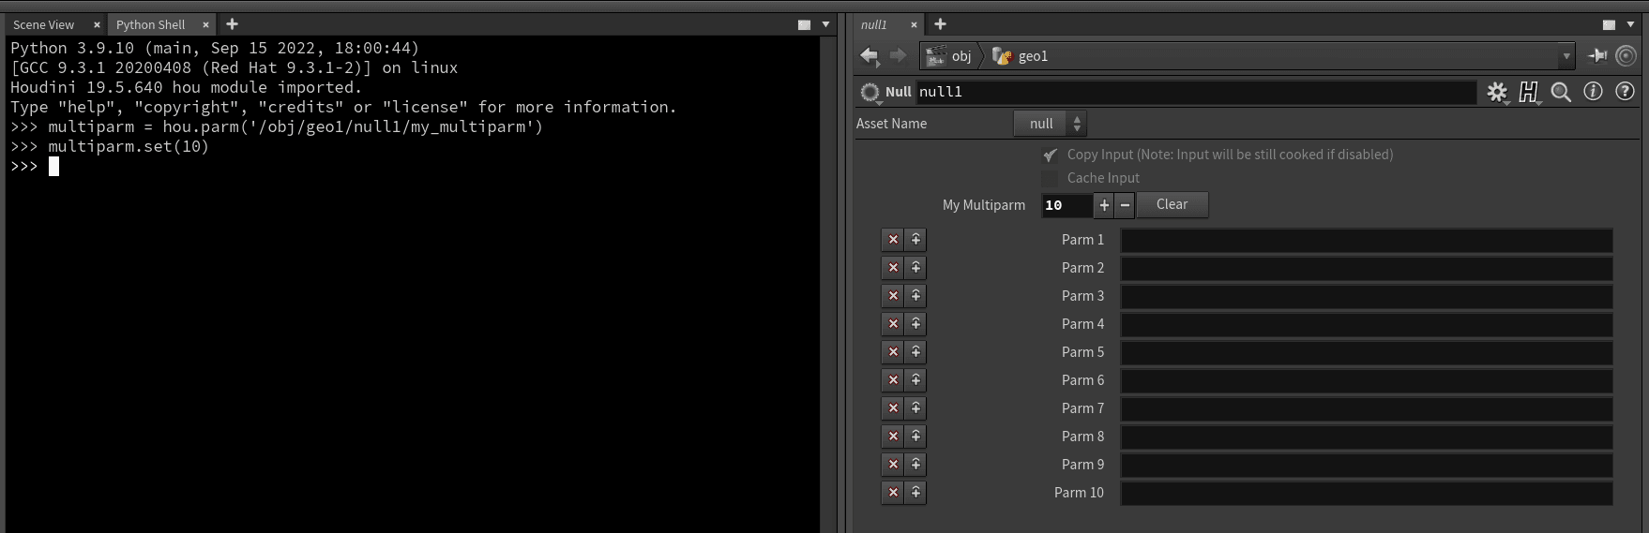Open pane options menu of Python Shell pane
The image size is (1649, 533).
[x=825, y=24]
